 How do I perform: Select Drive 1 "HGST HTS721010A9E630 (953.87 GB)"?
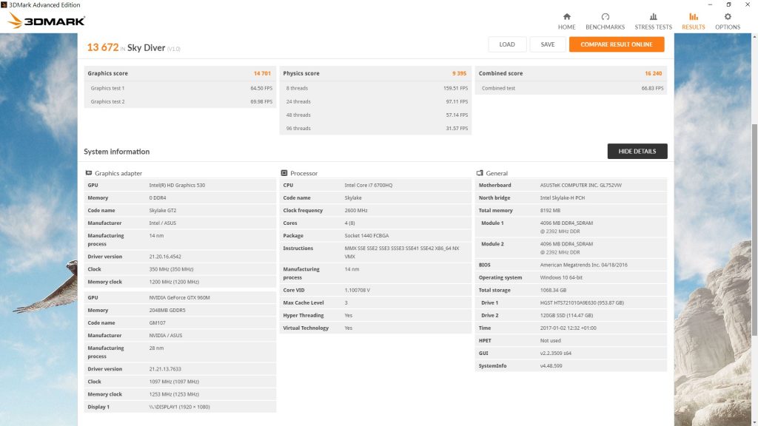[x=582, y=302]
